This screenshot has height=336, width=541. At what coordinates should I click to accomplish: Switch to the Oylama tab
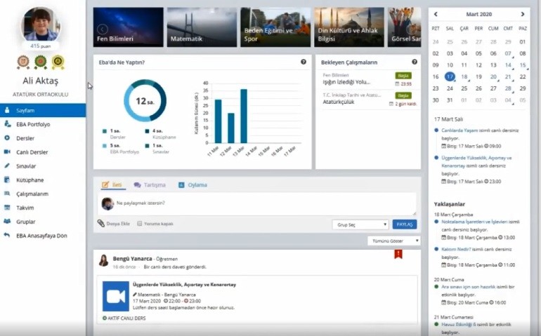point(193,185)
